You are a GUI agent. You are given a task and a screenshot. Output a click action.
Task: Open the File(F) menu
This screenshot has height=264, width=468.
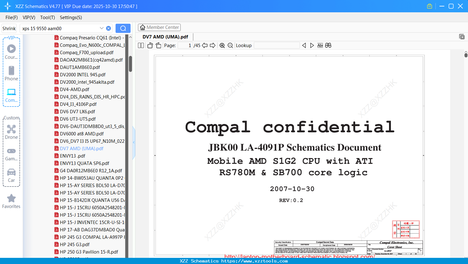coord(12,18)
